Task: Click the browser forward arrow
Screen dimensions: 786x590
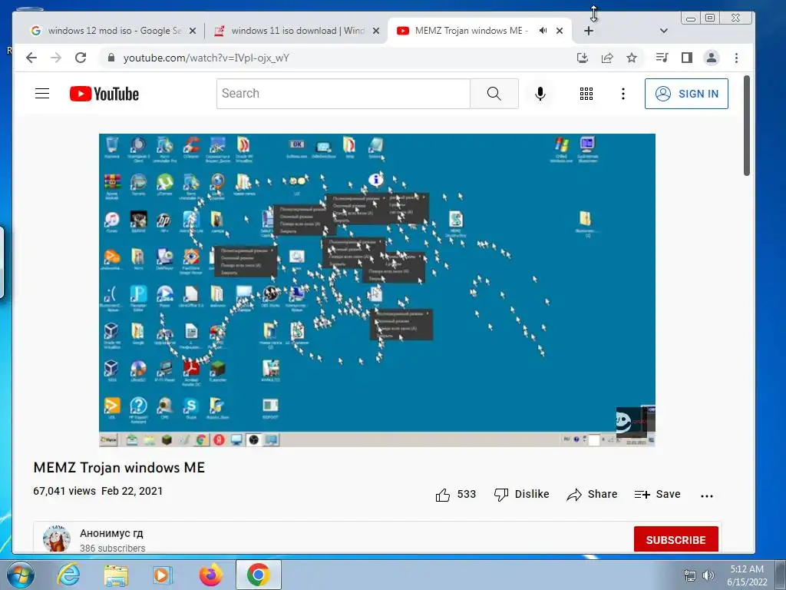Action: point(55,58)
